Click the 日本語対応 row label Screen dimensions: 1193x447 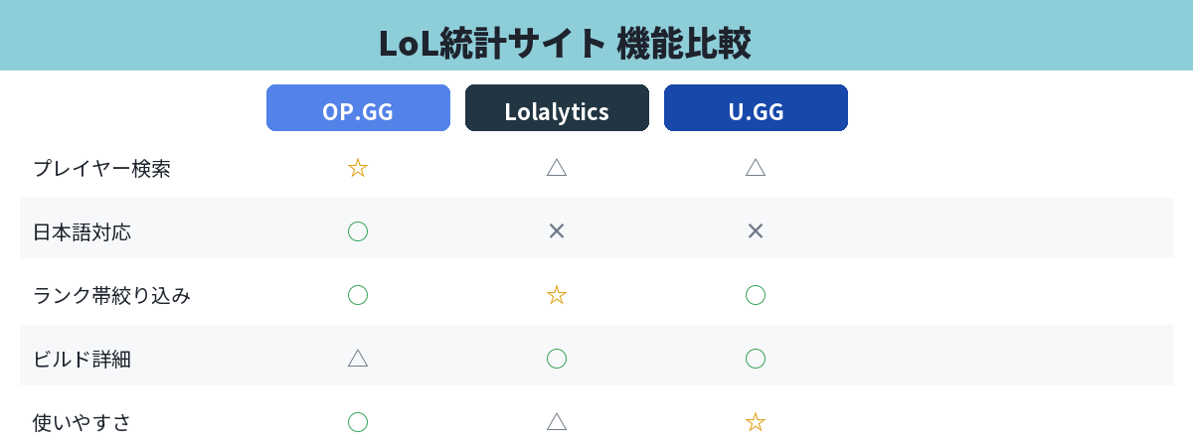tap(82, 232)
